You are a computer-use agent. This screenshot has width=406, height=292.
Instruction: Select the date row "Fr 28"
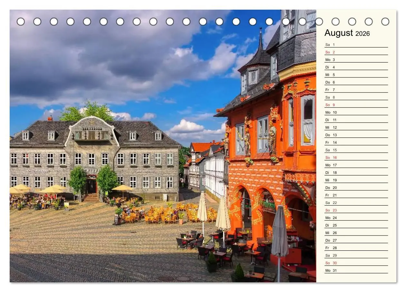coord(356,247)
